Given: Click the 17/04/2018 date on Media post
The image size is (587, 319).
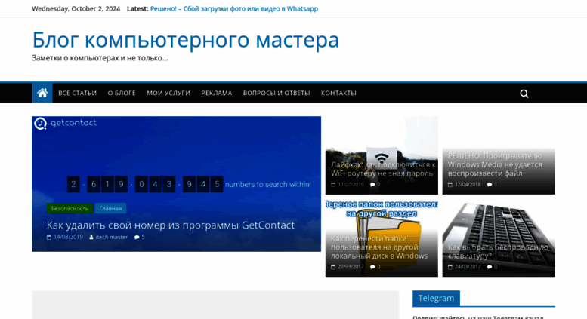Looking at the screenshot, I should tap(468, 185).
